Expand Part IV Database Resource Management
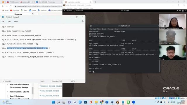The width and height of the screenshot is (187, 105). coord(8,96)
